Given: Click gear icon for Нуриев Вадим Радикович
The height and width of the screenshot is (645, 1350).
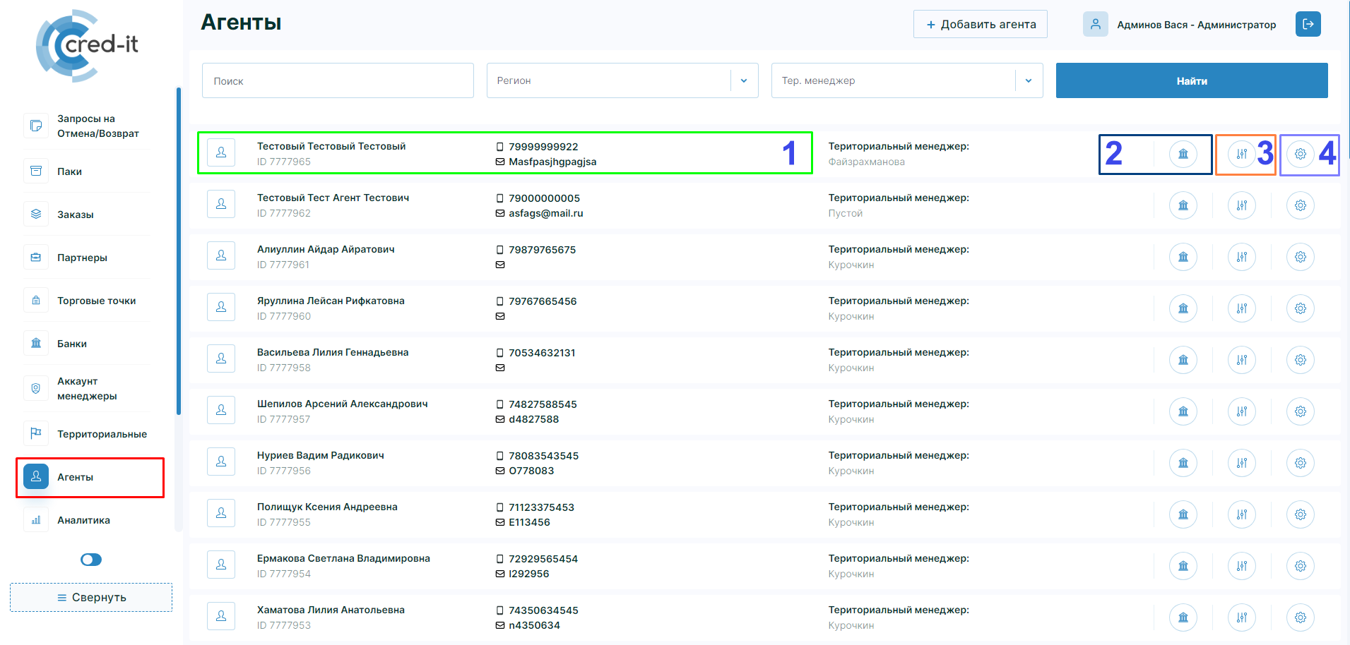Looking at the screenshot, I should click(x=1300, y=463).
